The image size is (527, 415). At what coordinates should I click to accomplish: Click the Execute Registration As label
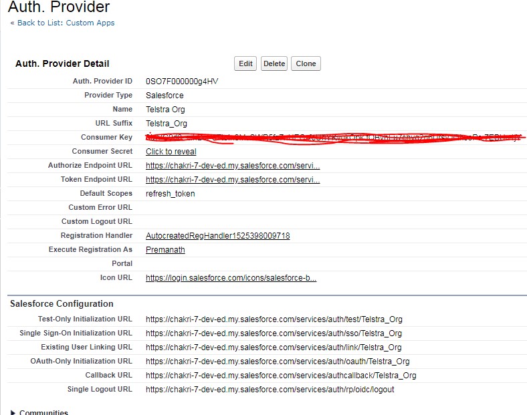coord(90,249)
